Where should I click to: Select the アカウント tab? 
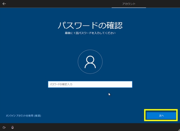[129, 4]
